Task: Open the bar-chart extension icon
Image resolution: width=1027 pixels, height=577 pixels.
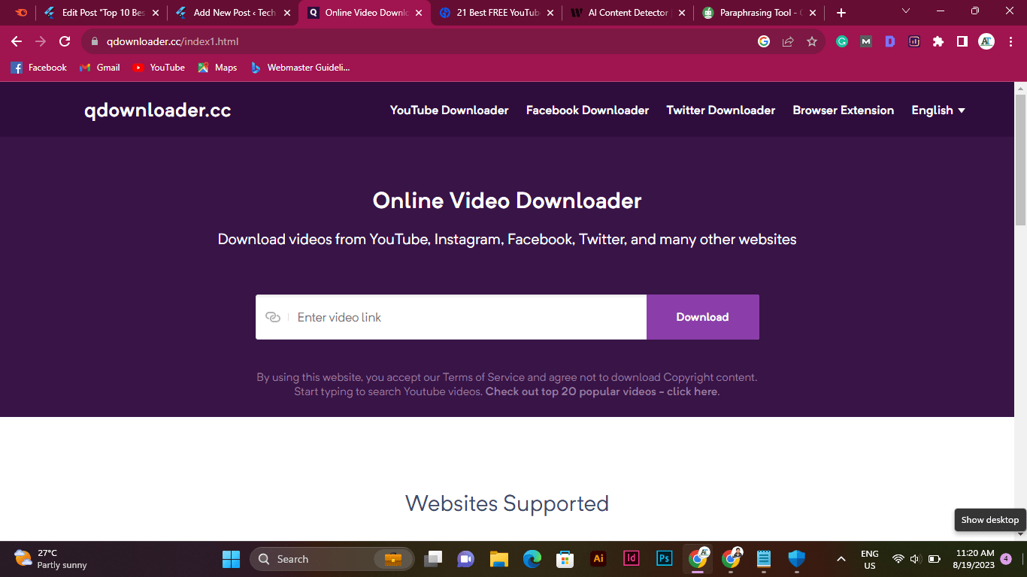Action: (914, 42)
